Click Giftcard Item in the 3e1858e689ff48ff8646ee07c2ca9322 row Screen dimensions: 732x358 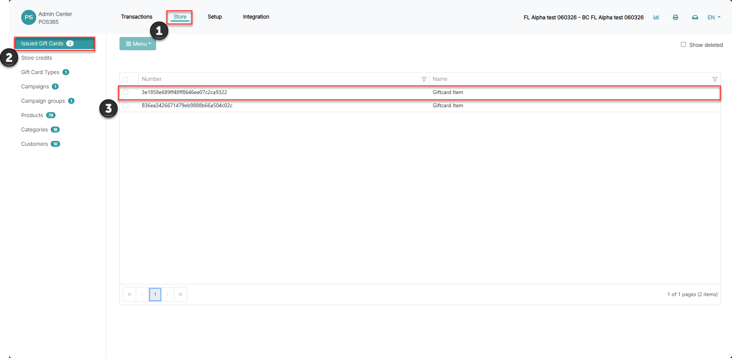point(448,92)
